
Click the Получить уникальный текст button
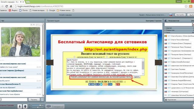click(x=101, y=77)
